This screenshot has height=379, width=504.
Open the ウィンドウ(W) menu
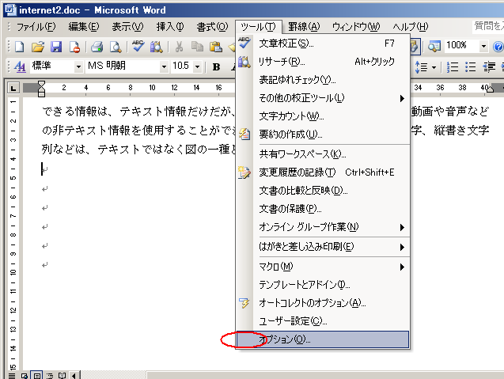pyautogui.click(x=356, y=27)
